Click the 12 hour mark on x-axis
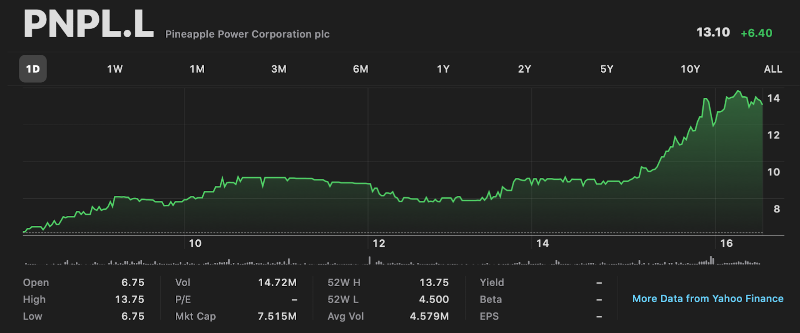 tap(379, 243)
